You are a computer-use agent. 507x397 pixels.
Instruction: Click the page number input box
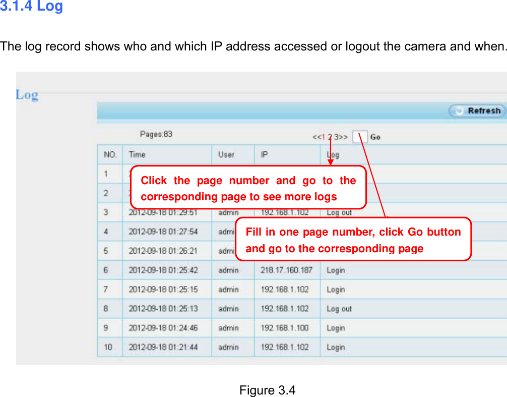[360, 137]
